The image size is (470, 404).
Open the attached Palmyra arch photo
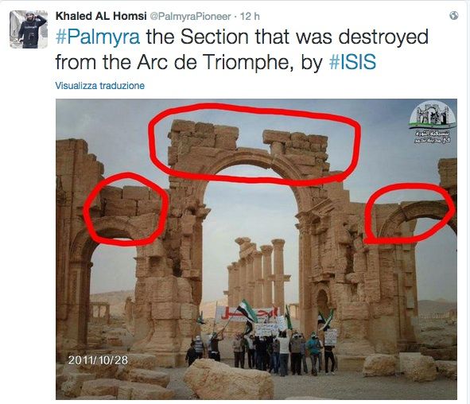tap(256, 249)
